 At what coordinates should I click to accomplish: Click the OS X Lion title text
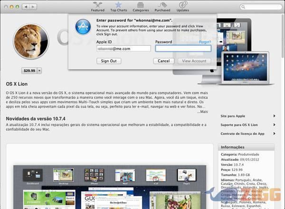pyautogui.click(x=17, y=84)
